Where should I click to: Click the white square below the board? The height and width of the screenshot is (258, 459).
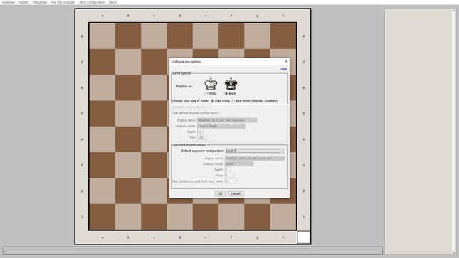click(304, 237)
